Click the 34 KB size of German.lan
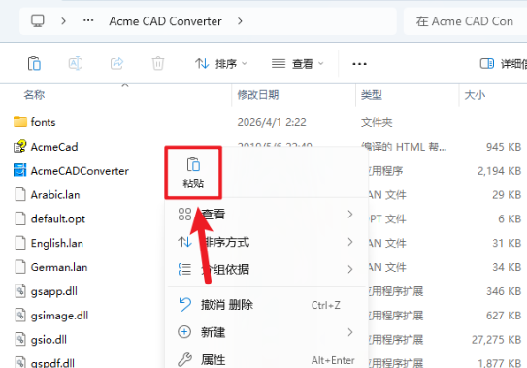 (507, 267)
